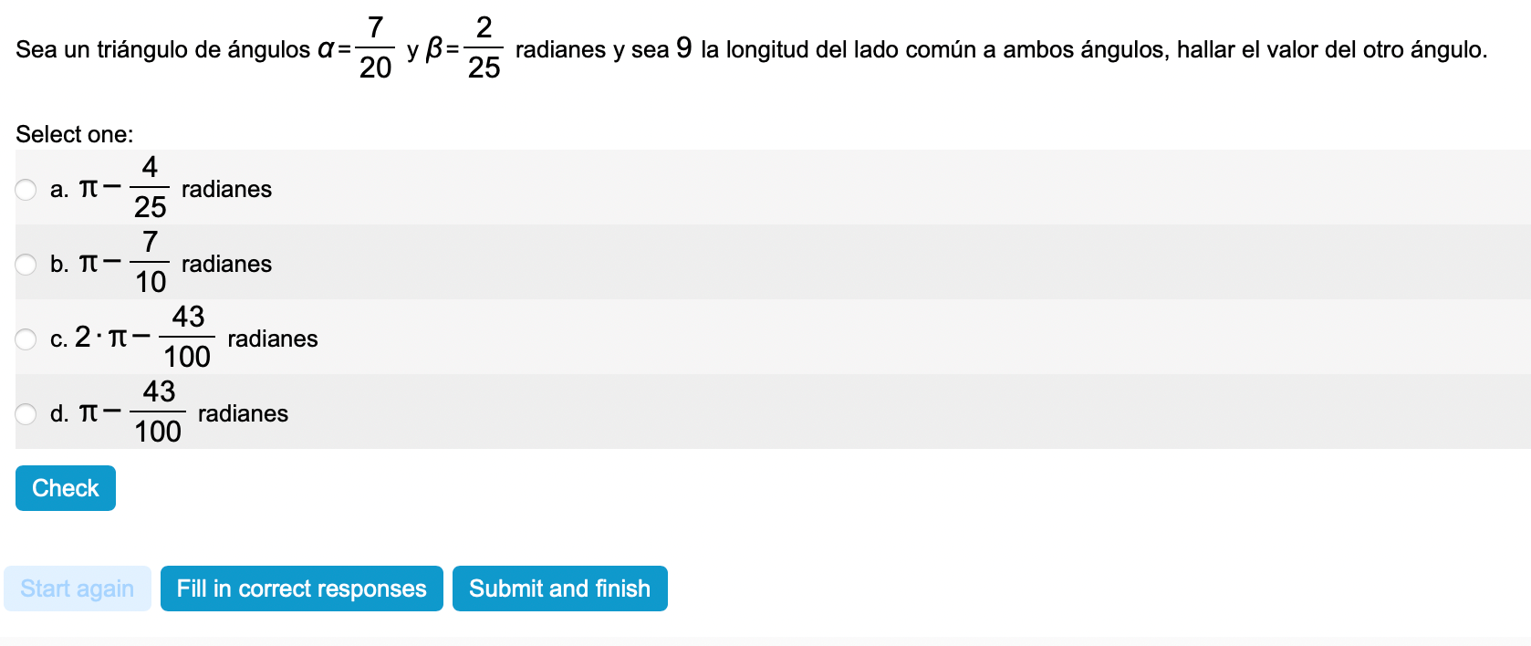Select radio button for option a
This screenshot has width=1531, height=646.
pyautogui.click(x=26, y=190)
